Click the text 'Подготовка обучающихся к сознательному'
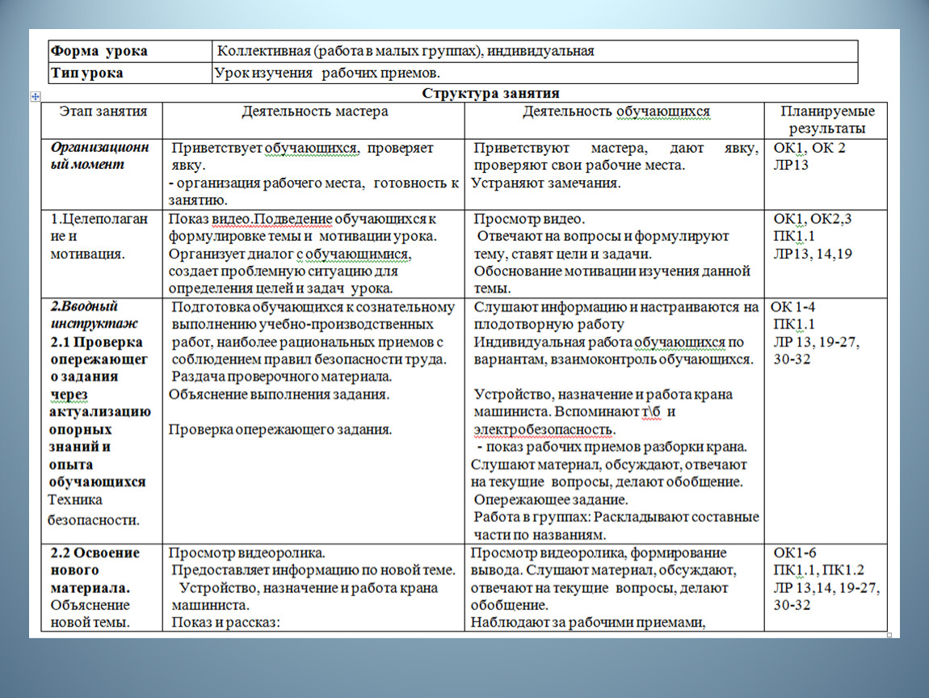This screenshot has height=698, width=929. pyautogui.click(x=313, y=307)
